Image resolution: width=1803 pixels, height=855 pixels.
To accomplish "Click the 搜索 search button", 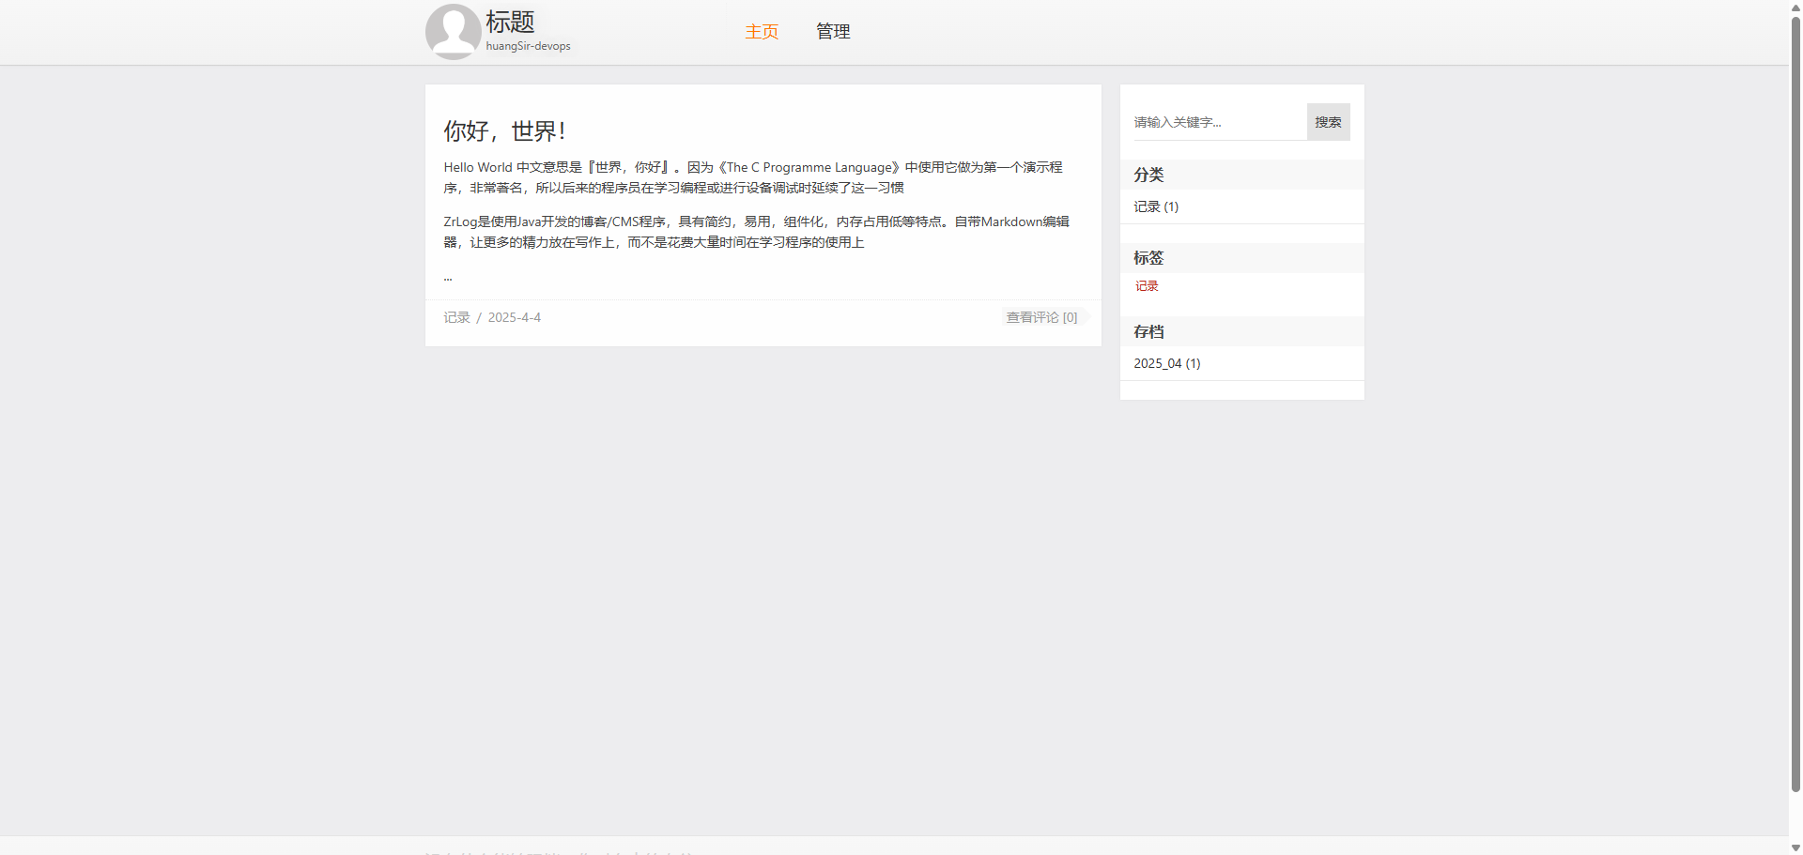I will point(1328,122).
